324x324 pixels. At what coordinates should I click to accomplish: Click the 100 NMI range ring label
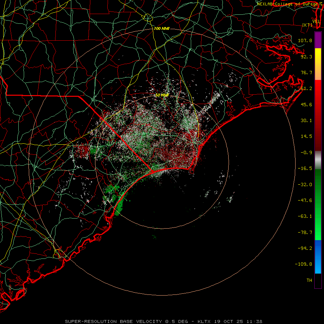(162, 28)
